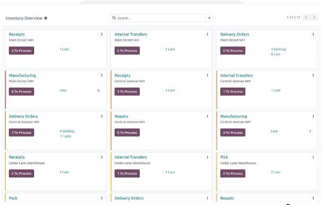Open the kebab menu on Receipts Main Street WH card
Image resolution: width=327 pixels, height=205 pixels.
[102, 34]
